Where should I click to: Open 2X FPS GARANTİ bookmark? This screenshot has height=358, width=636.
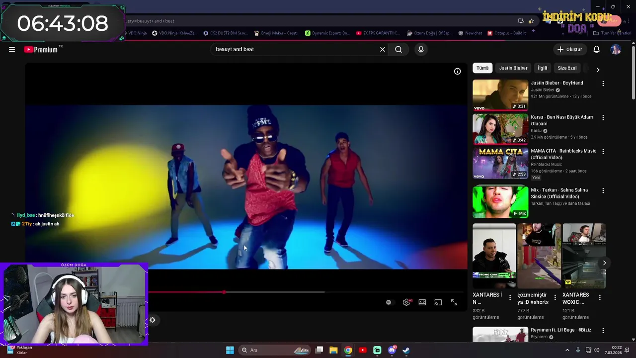378,33
